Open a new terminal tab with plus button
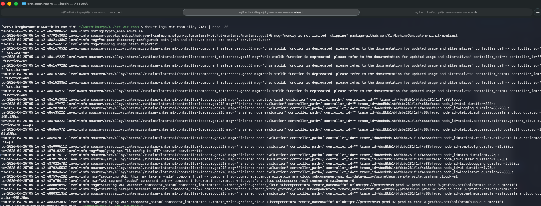This screenshot has width=541, height=206. click(538, 12)
